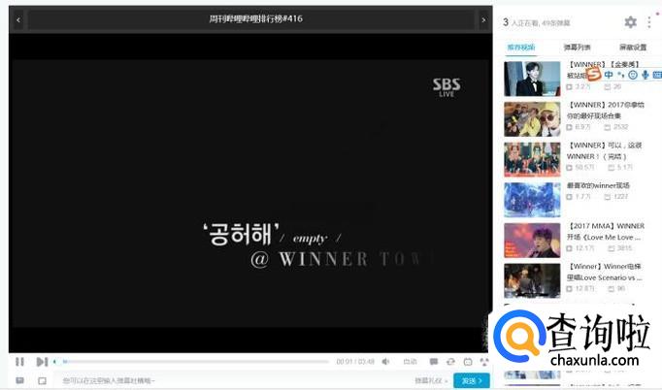Click the square danmaku mode icon beside input
The image size is (662, 390).
coord(42,380)
